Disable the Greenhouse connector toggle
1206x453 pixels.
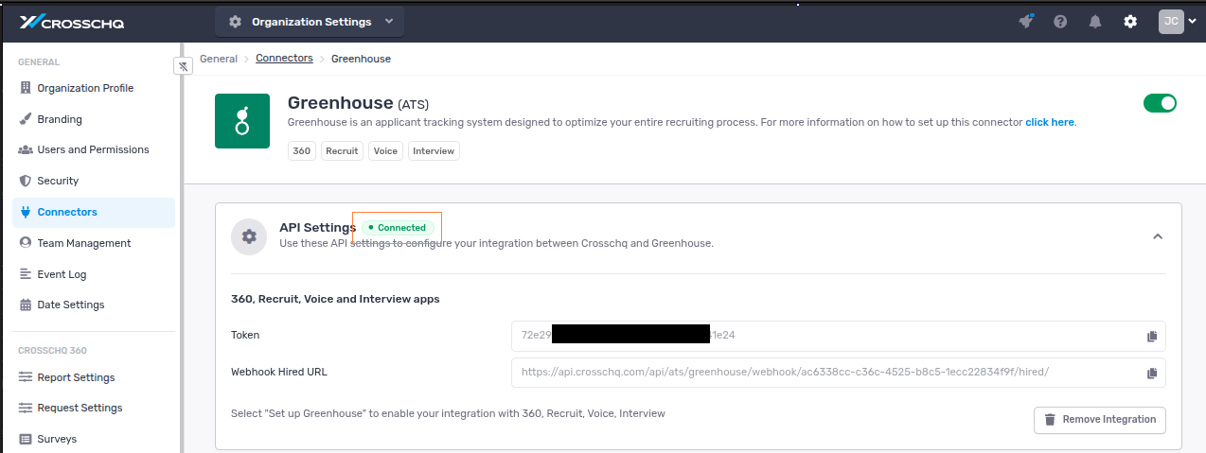(x=1160, y=103)
